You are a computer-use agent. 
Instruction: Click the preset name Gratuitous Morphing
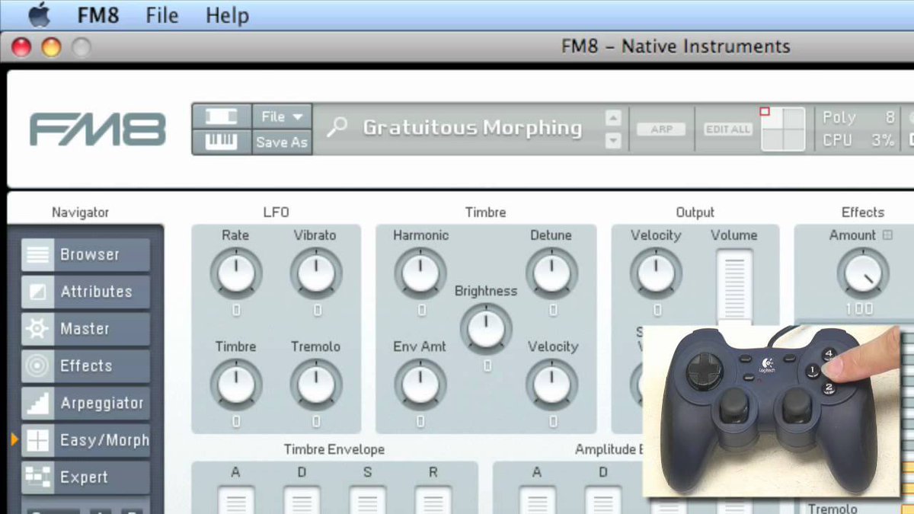(x=472, y=128)
